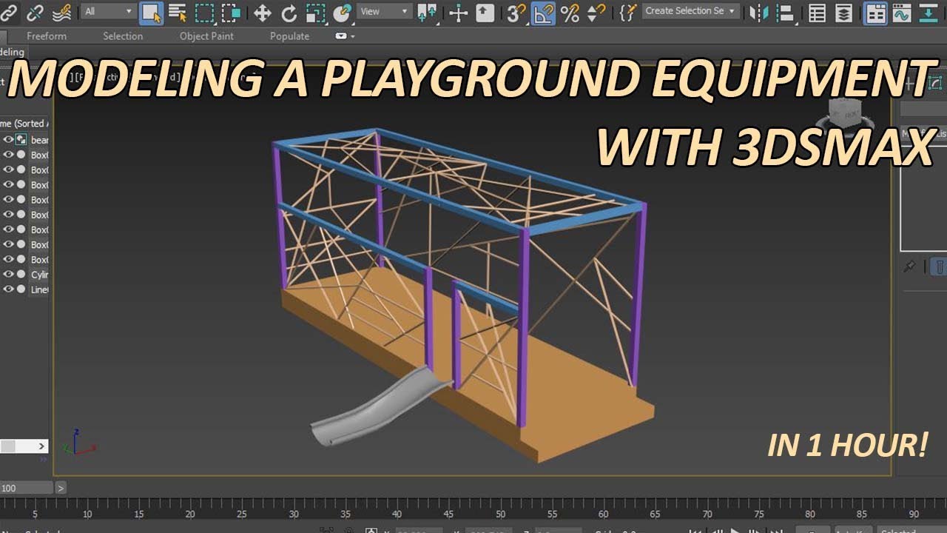
Task: Select the Select and Link tool
Action: (10, 12)
